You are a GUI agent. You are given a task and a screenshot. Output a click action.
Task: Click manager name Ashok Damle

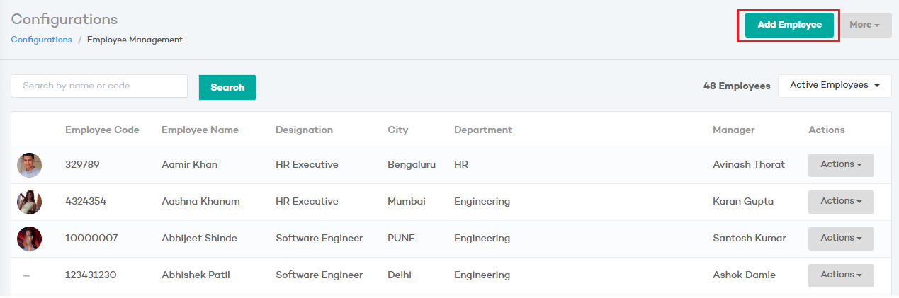coord(744,275)
